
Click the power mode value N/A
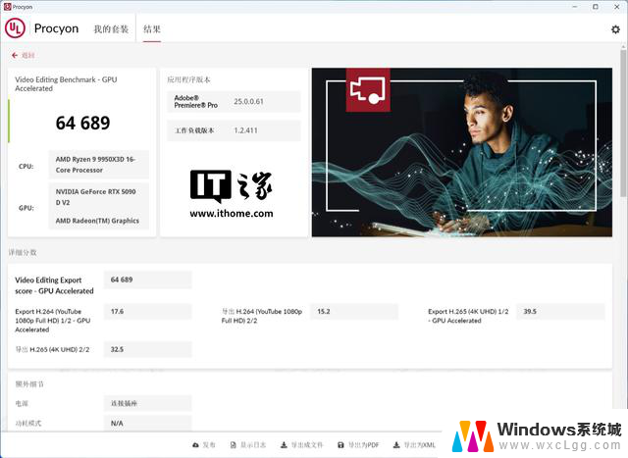[148, 423]
